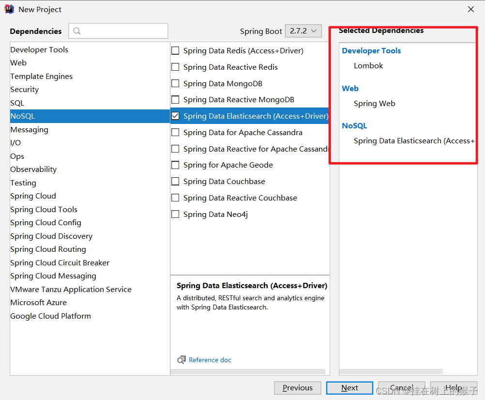This screenshot has height=400, width=485.
Task: Tick Spring Data Neo4j checkbox
Action: [x=175, y=214]
